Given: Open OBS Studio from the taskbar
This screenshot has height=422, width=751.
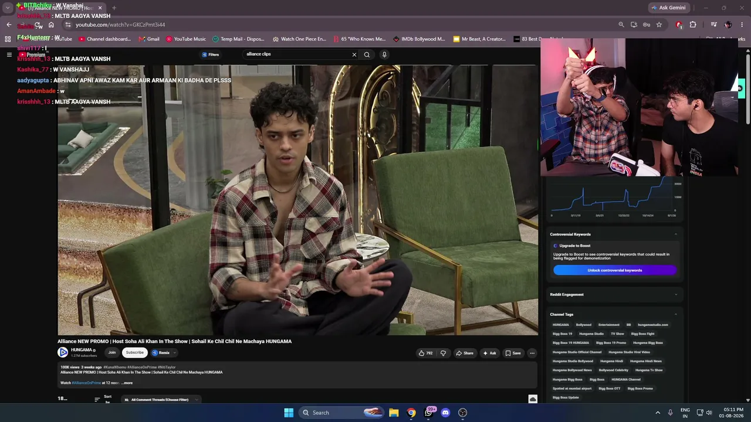Looking at the screenshot, I should [x=462, y=413].
